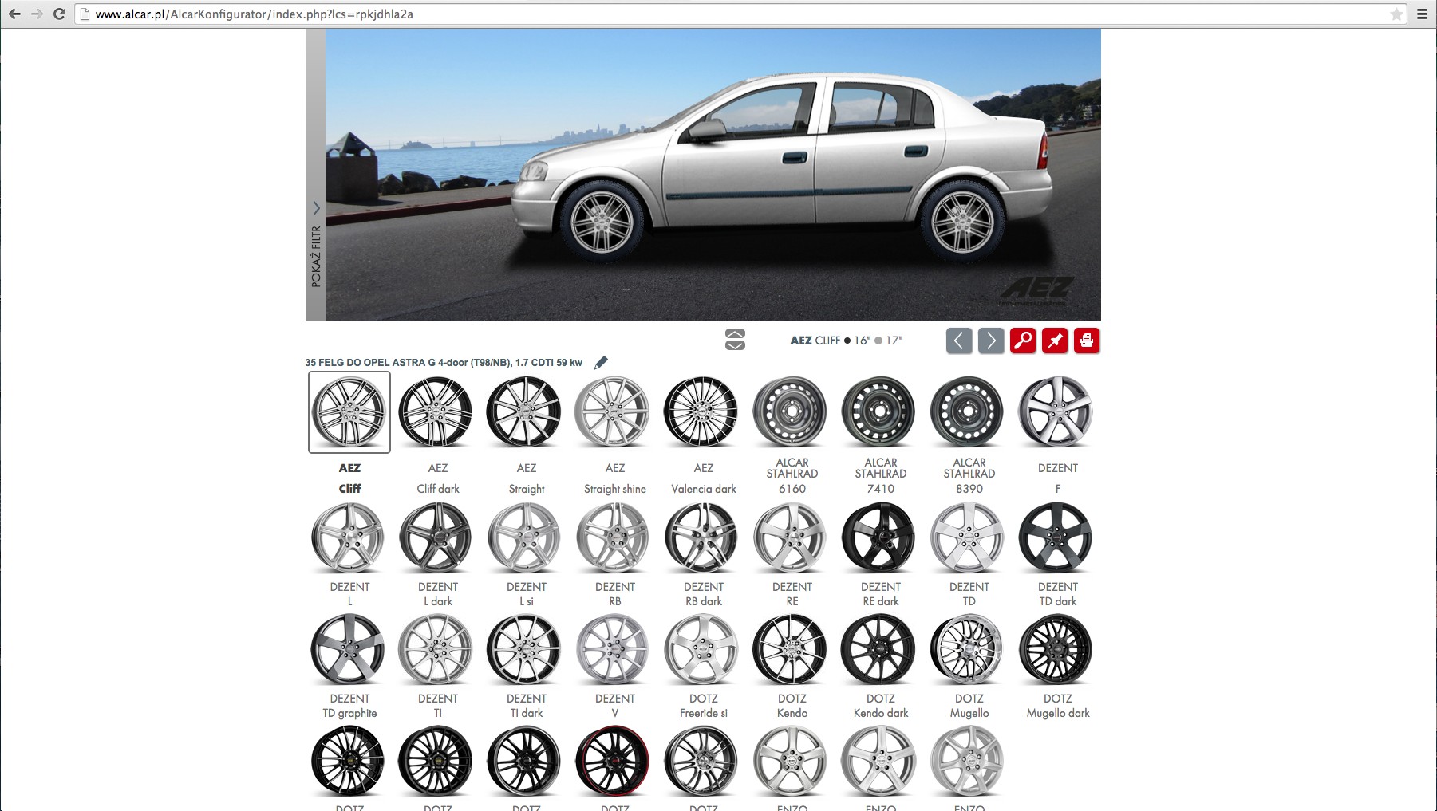Open the Chrome hamburger menu
Screen dimensions: 1437x811
(x=1422, y=14)
